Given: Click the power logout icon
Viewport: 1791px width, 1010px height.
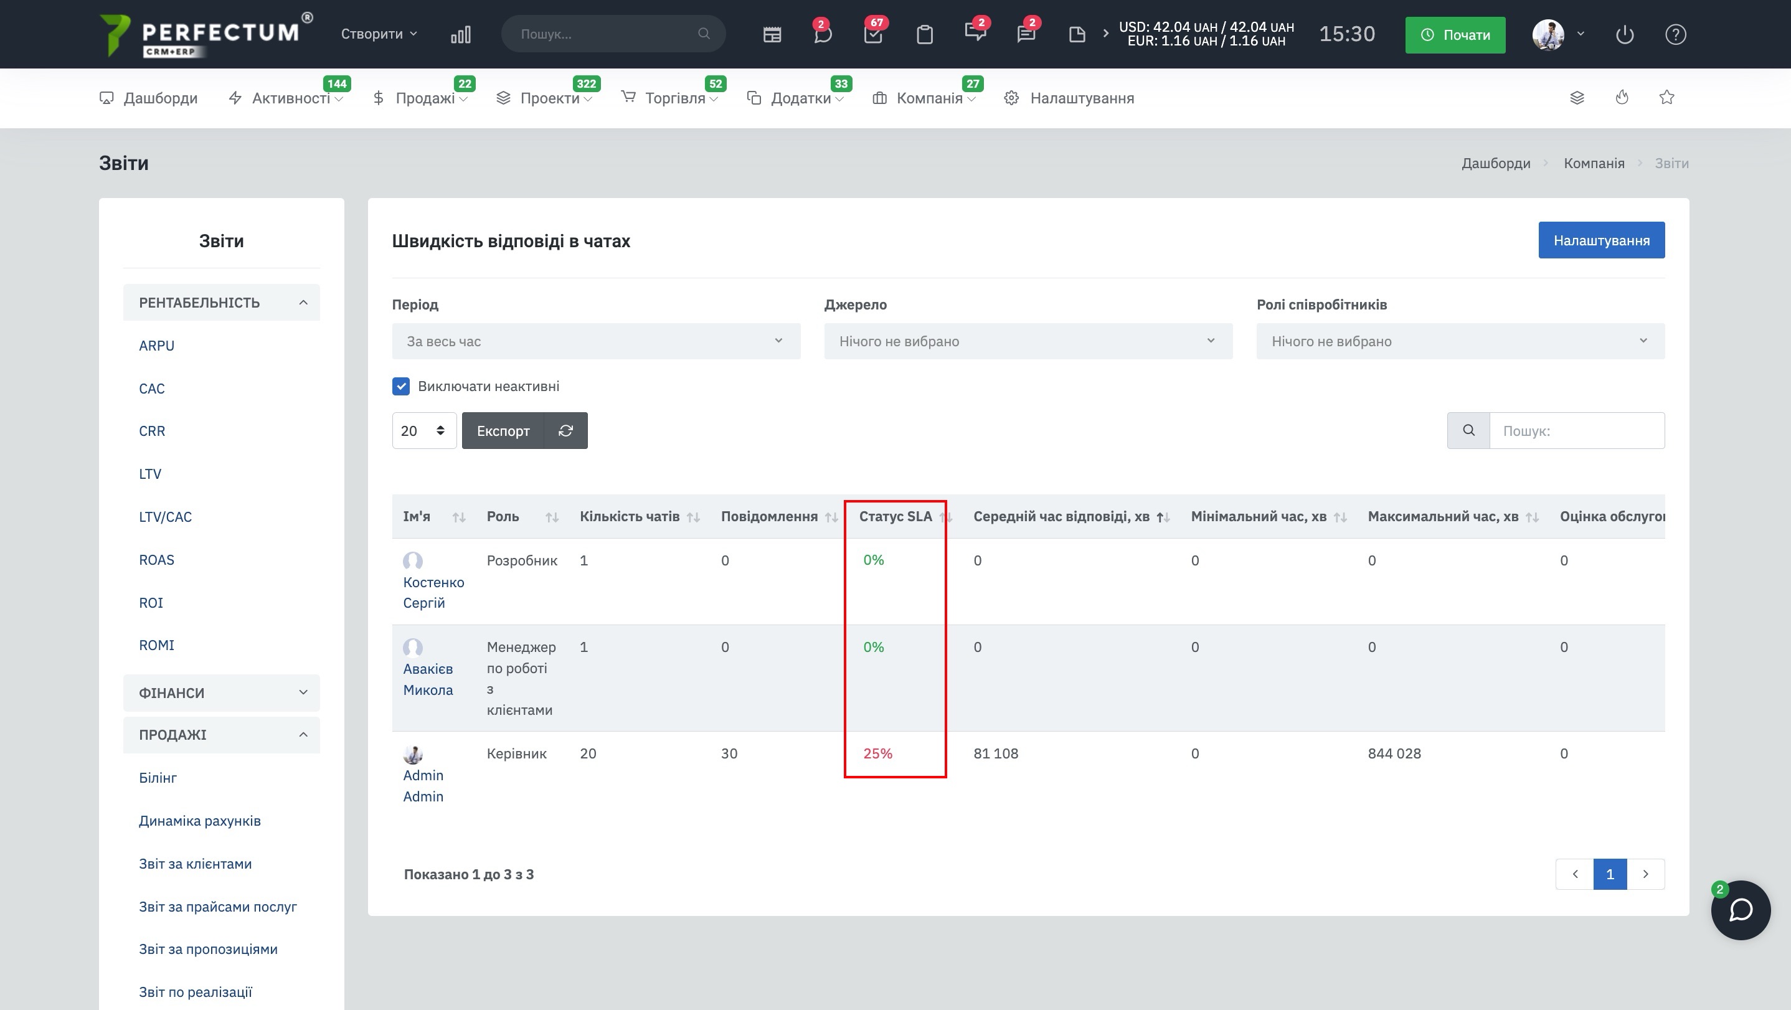Looking at the screenshot, I should point(1624,34).
